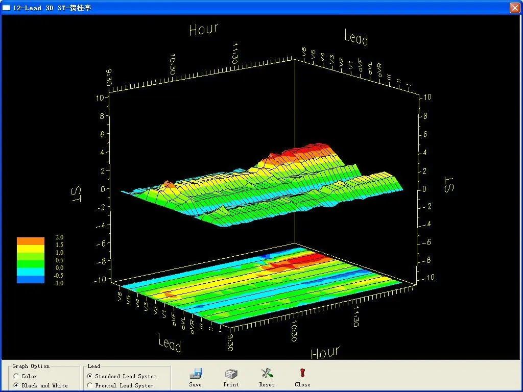Click the orange swatch at the legend top
Viewport: 523px width, 392px height.
click(31, 241)
